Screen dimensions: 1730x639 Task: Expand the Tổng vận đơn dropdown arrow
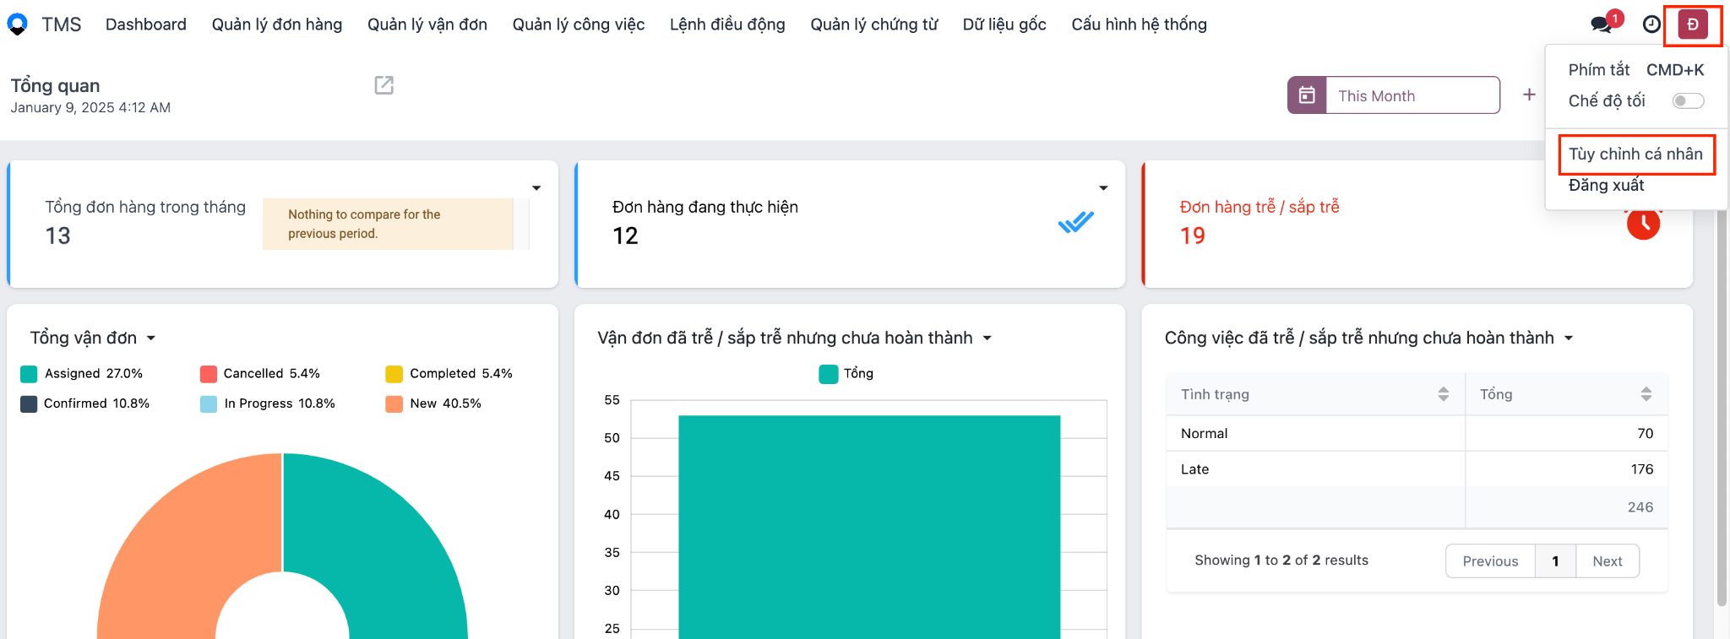tap(151, 338)
